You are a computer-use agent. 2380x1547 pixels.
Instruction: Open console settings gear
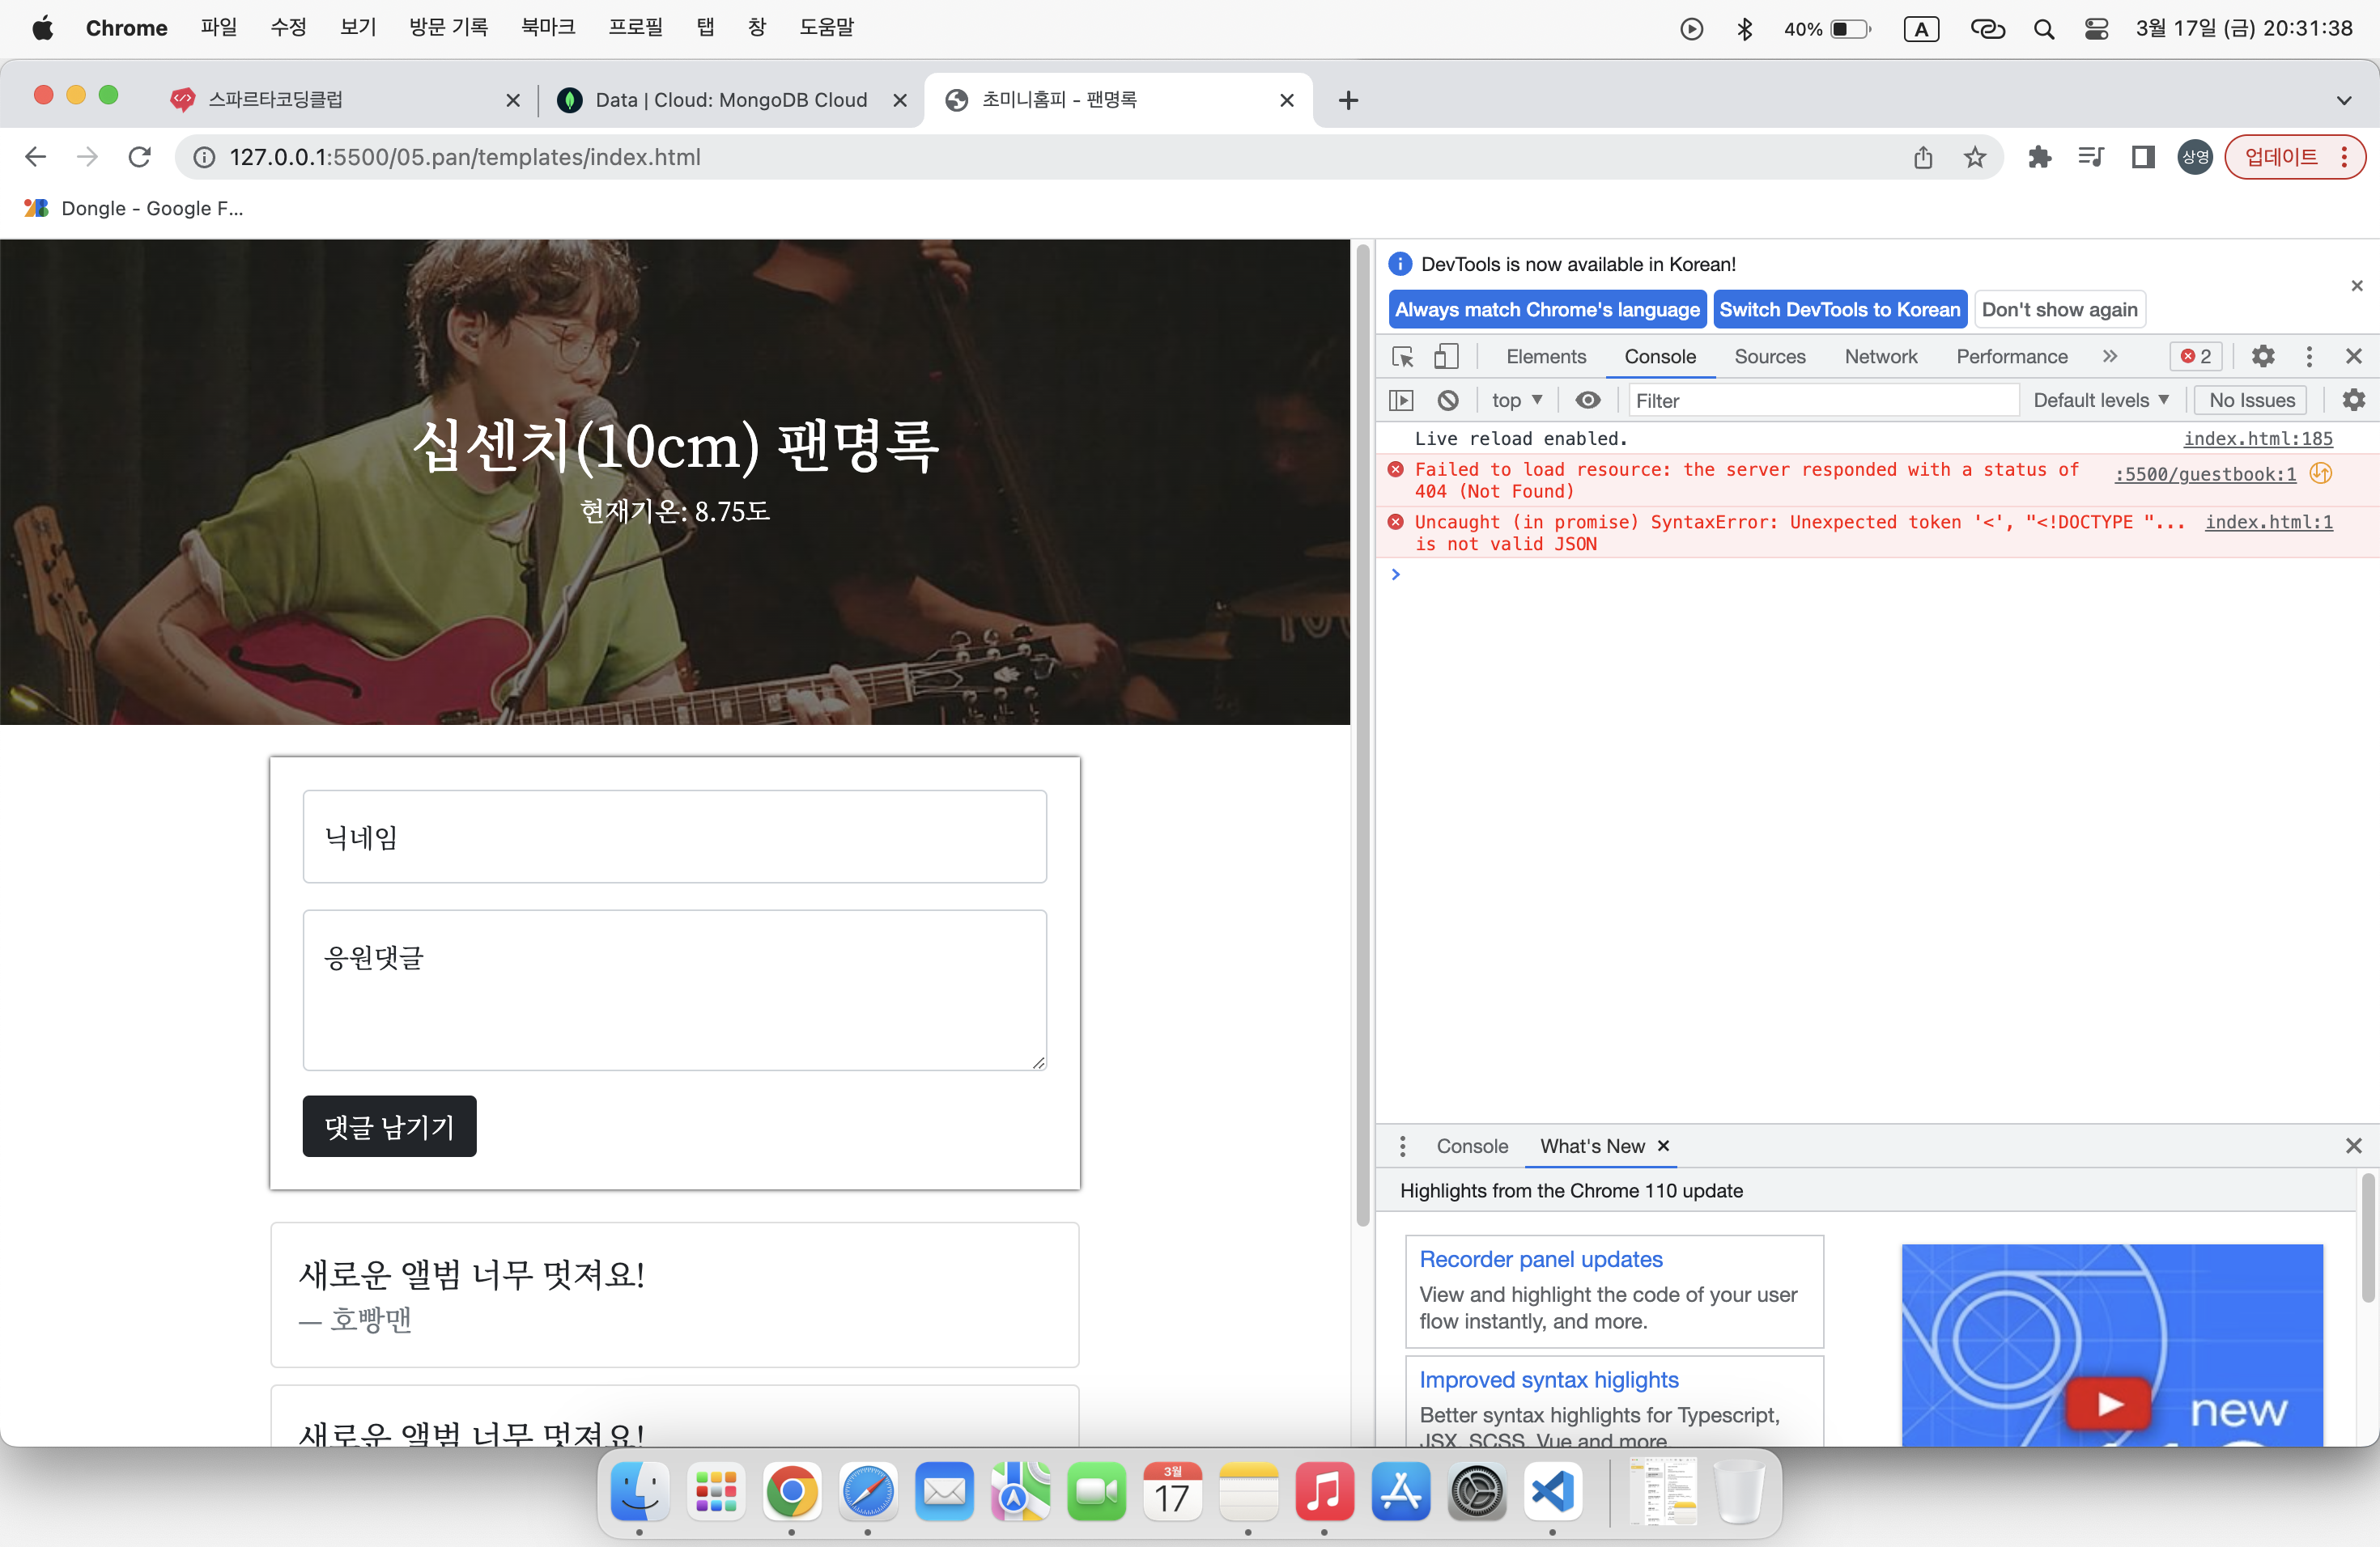pos(2354,401)
